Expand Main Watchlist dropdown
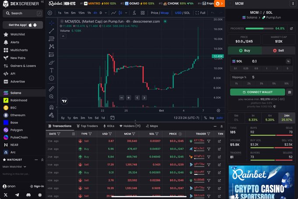The image size is (298, 199). 14,167
